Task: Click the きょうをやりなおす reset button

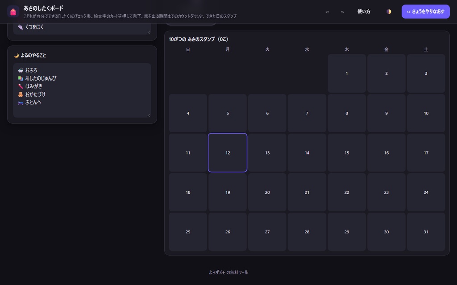Action: point(425,12)
